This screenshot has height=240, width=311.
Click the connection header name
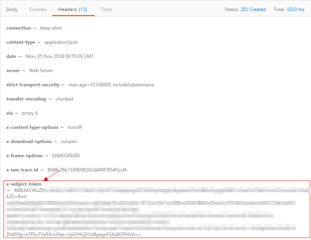pos(18,28)
